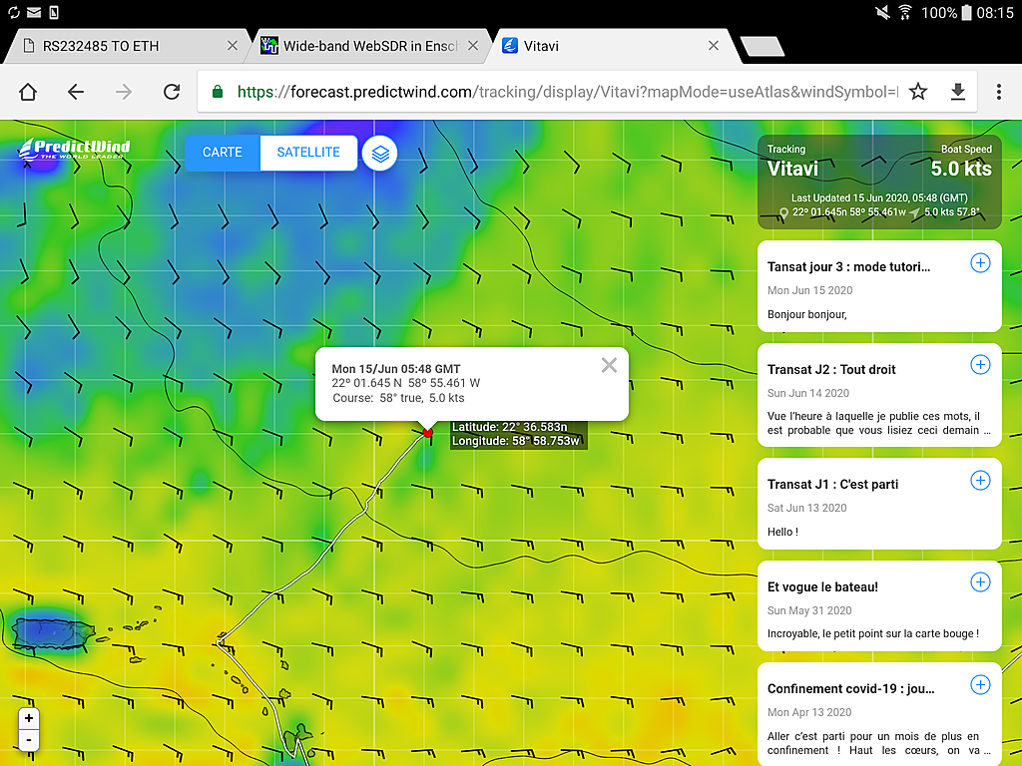Close the Vitavi tab
This screenshot has width=1022, height=766.
tap(714, 46)
